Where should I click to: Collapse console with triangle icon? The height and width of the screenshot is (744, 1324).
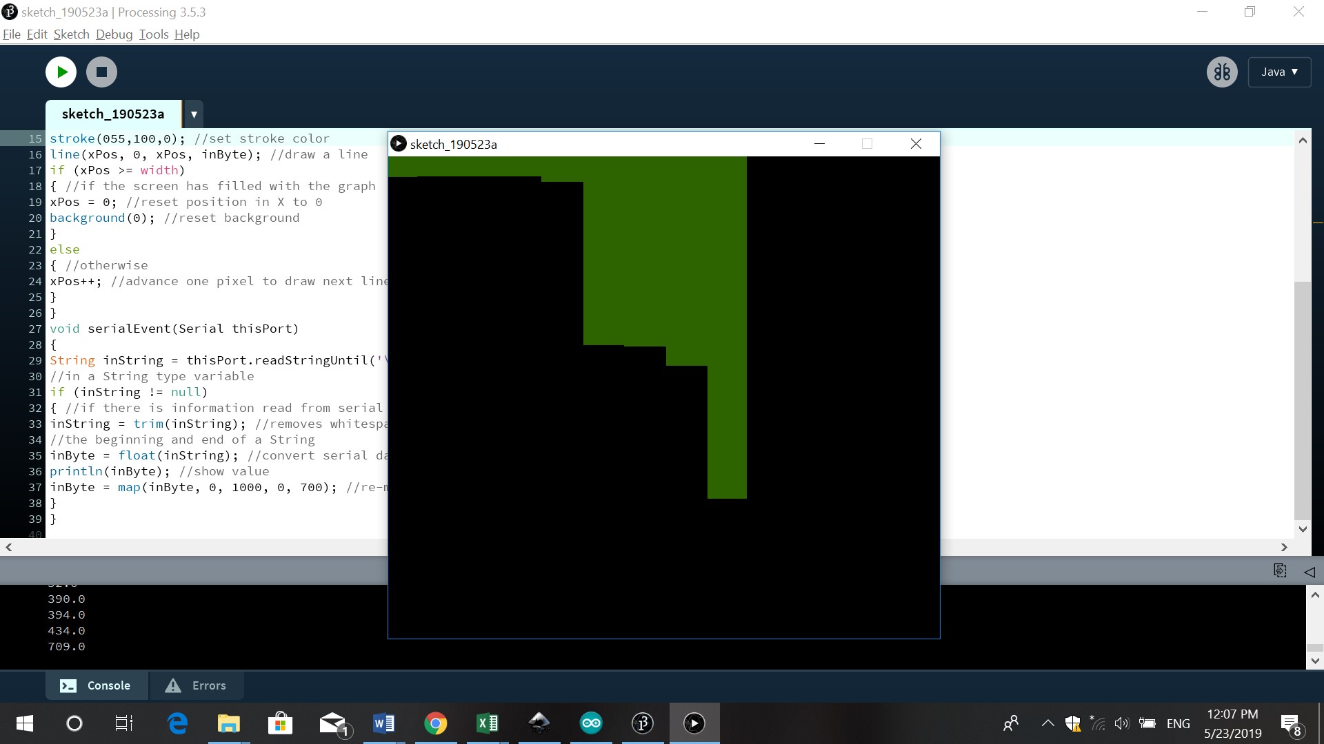1309,571
